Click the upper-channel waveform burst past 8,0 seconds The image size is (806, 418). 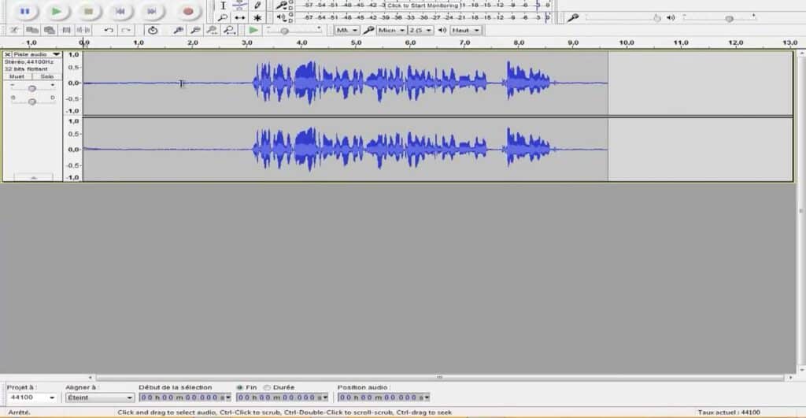click(x=528, y=81)
